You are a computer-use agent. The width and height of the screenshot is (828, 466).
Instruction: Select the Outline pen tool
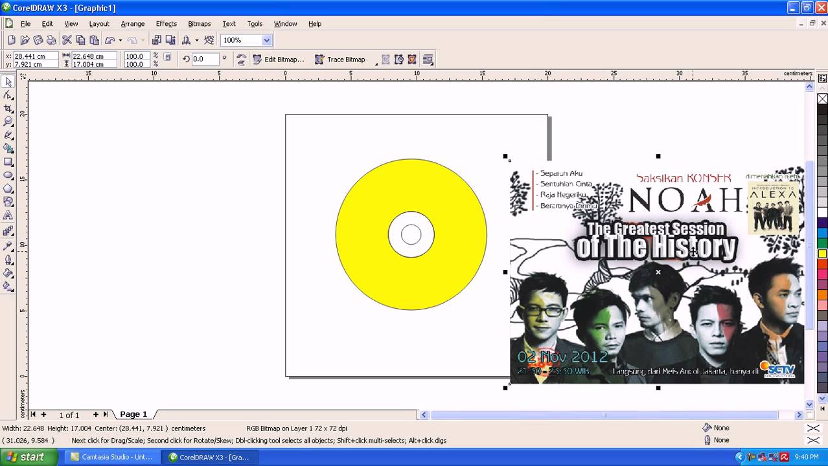click(8, 260)
